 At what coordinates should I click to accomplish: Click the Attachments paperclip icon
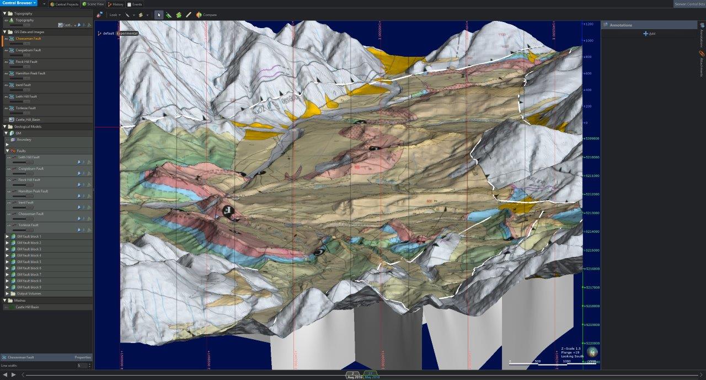[702, 53]
